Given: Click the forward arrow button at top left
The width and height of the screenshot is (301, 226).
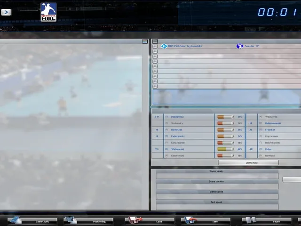Looking at the screenshot, I should point(6,12).
